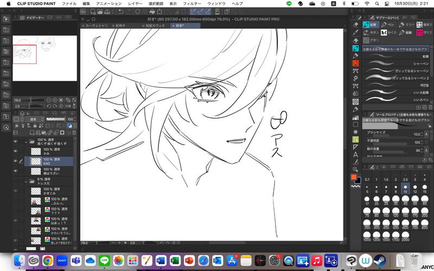Delete layer with trash icon in Layer panel

click(x=74, y=133)
